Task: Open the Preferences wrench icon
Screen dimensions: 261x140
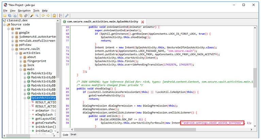Action: coord(67,16)
